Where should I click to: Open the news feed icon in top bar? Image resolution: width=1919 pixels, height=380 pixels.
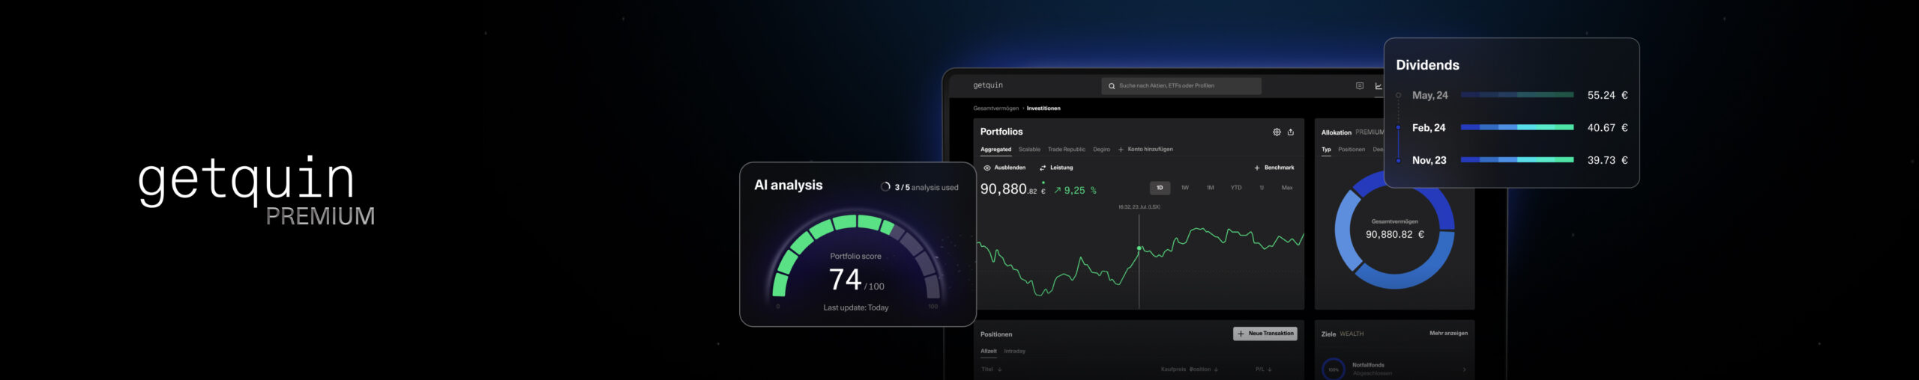[1360, 86]
